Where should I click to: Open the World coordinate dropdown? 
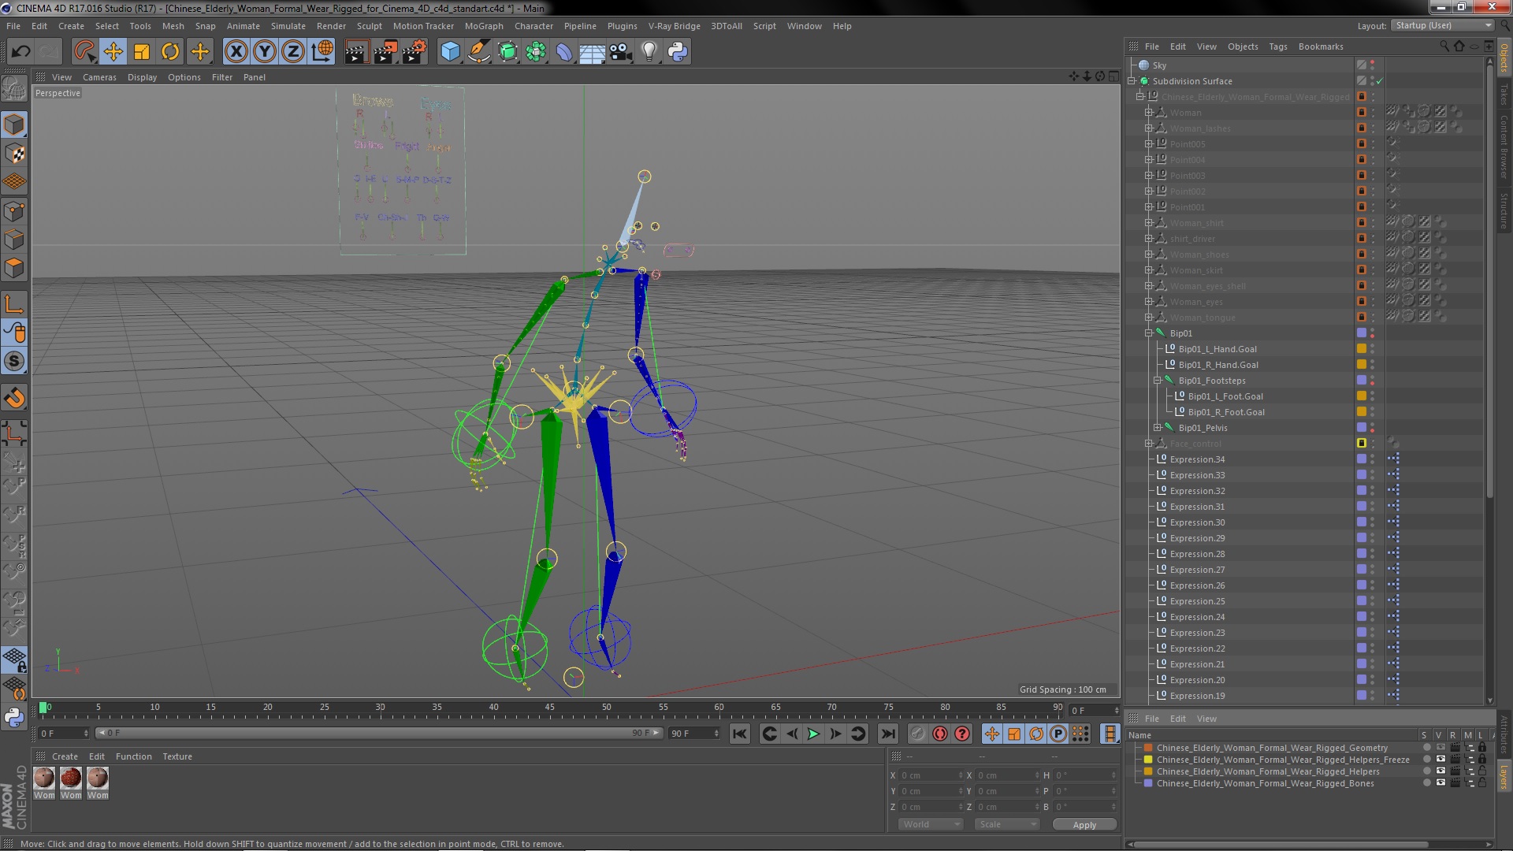(930, 824)
